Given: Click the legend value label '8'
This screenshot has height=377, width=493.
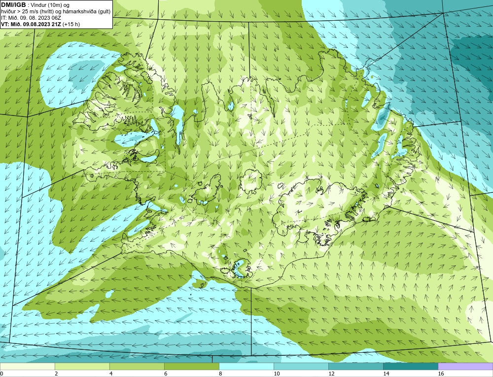Looking at the screenshot, I should point(220,374).
